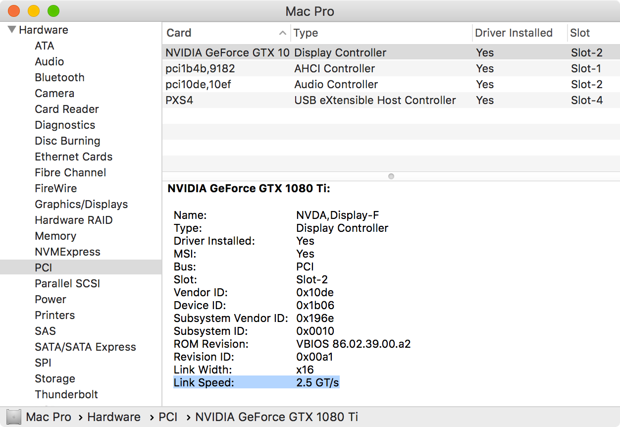Open Disc Burning section

click(x=67, y=141)
